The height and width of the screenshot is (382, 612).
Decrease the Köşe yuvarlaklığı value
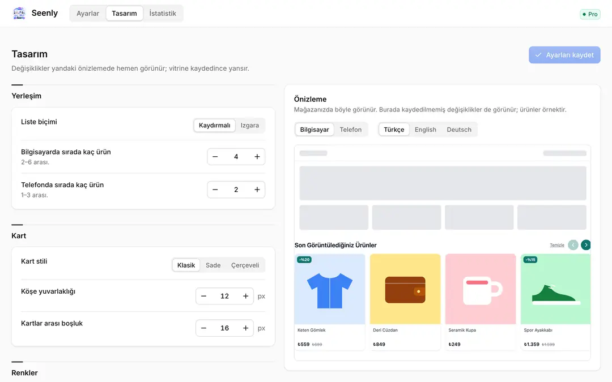tap(204, 296)
